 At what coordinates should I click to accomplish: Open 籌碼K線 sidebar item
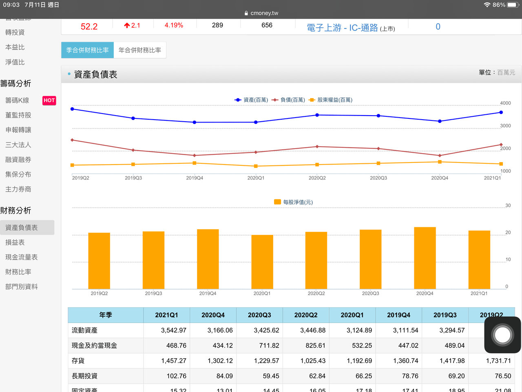tap(17, 100)
